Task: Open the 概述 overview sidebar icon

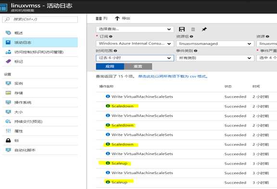Action: (8, 33)
